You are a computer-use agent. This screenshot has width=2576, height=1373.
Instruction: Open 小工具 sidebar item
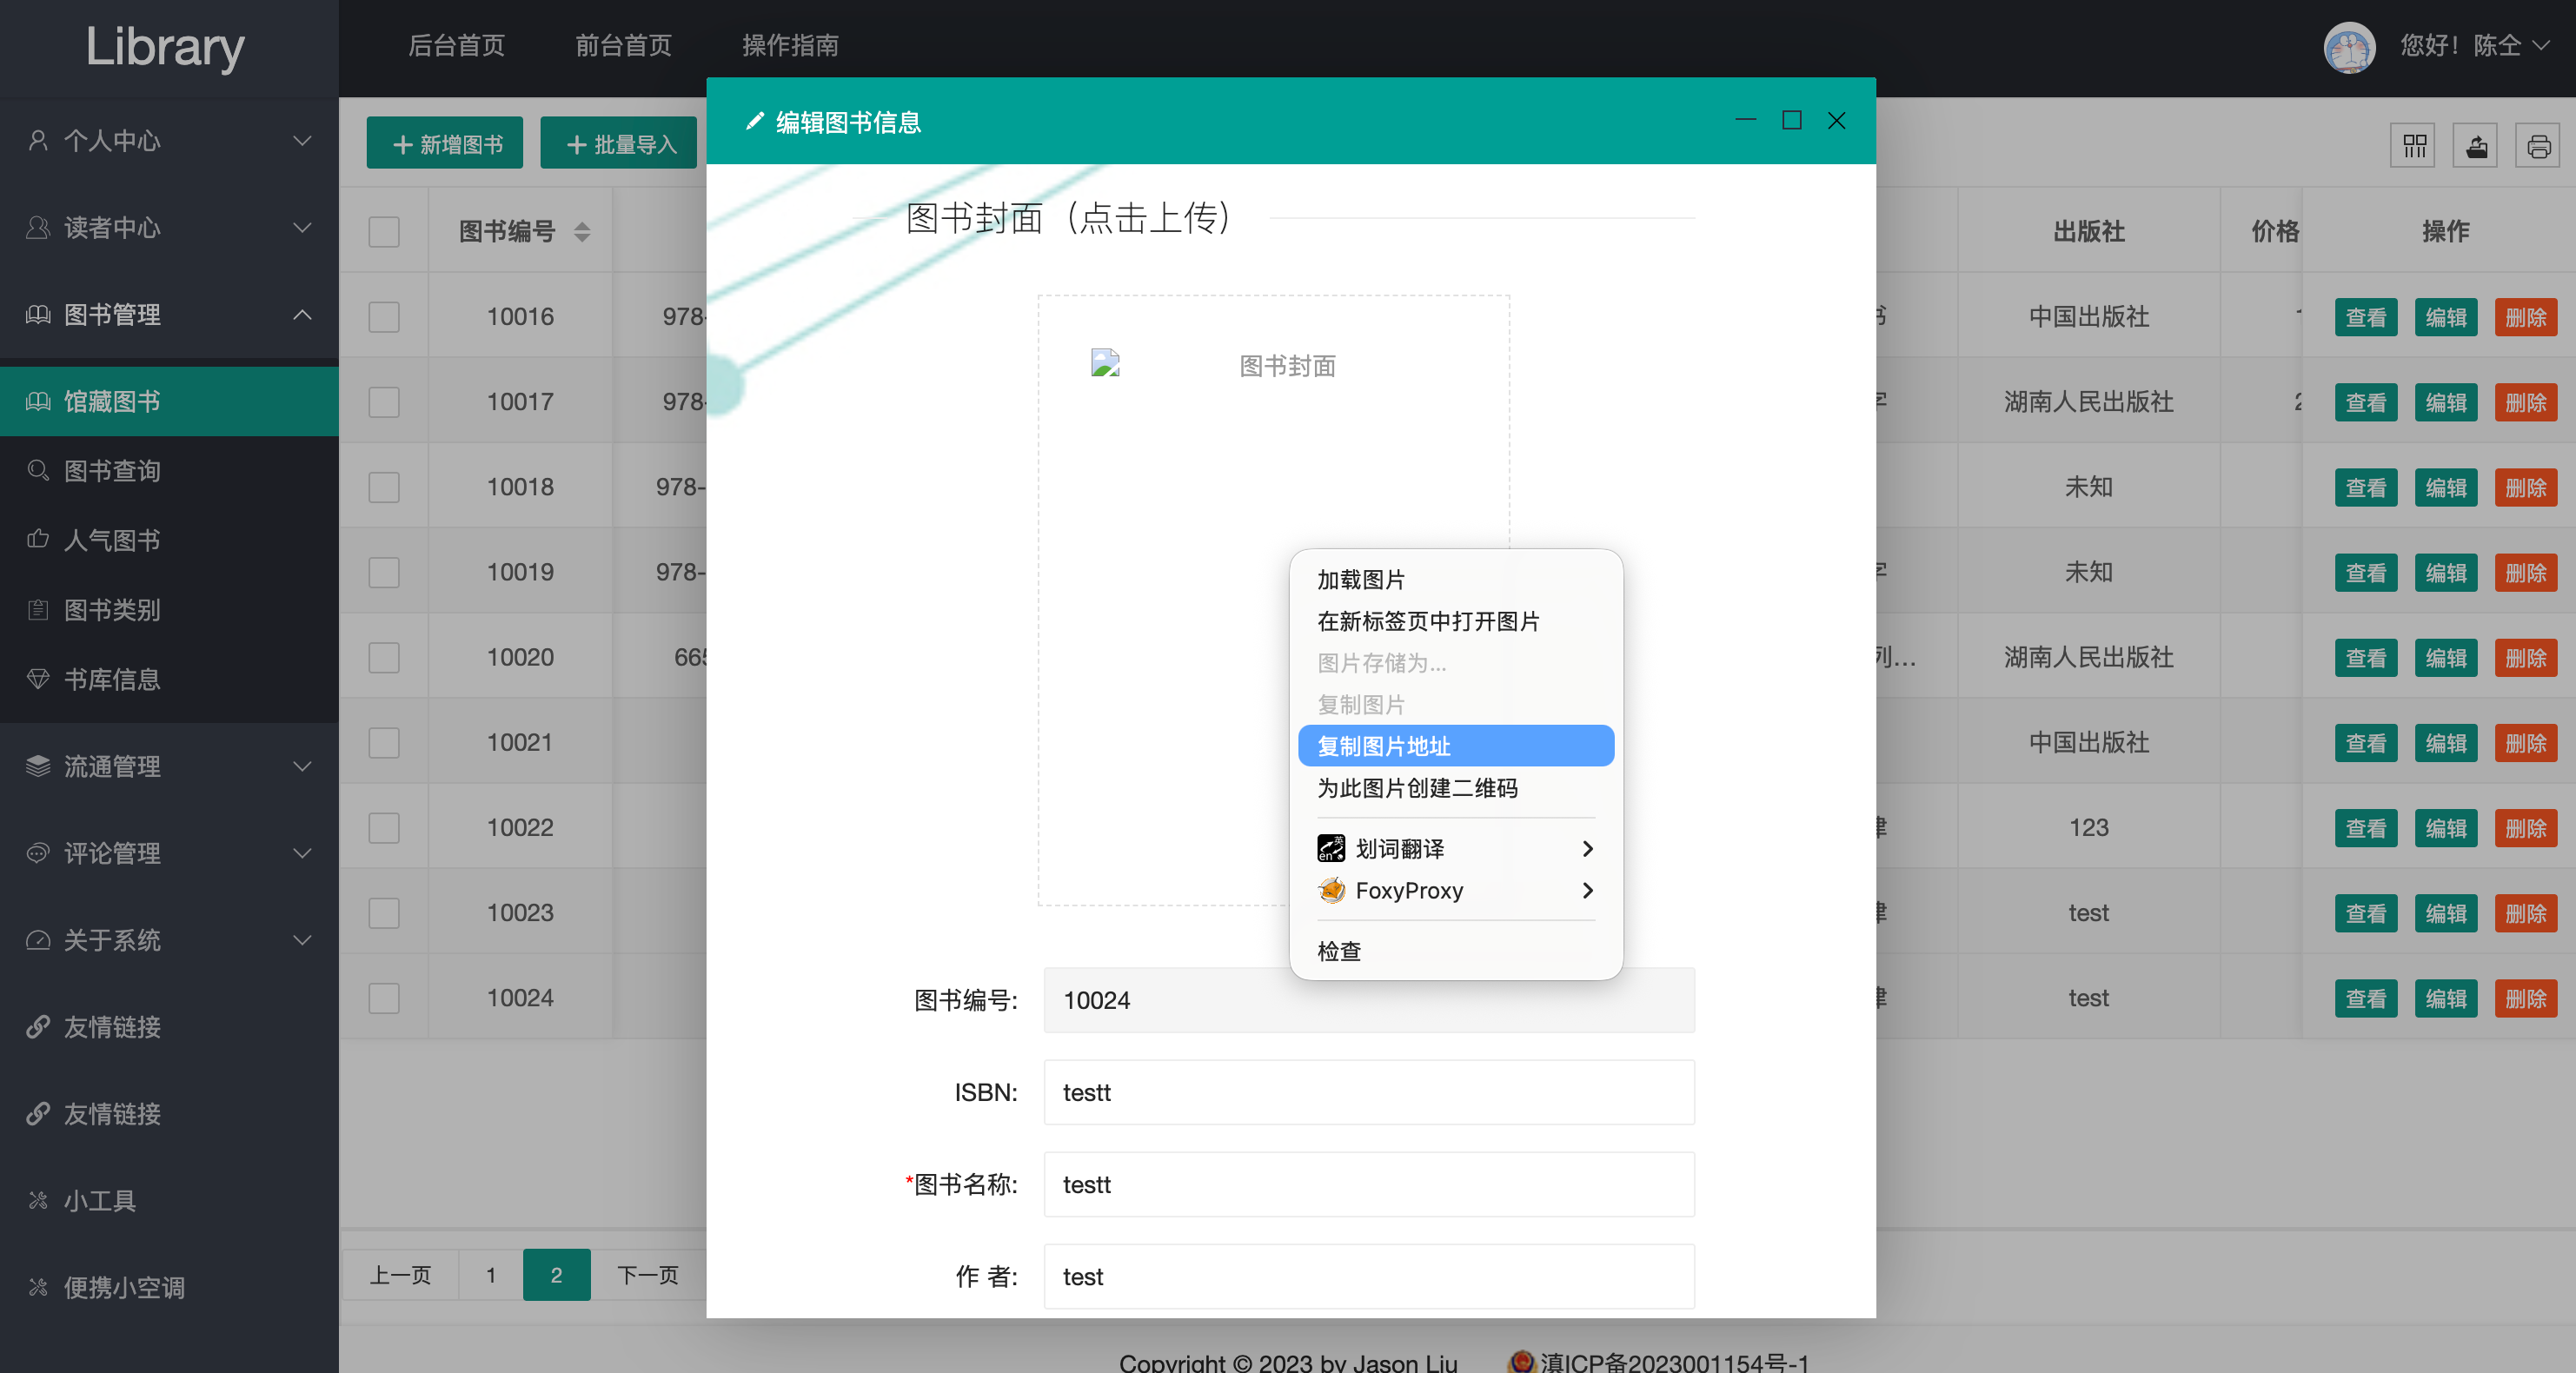tap(100, 1200)
